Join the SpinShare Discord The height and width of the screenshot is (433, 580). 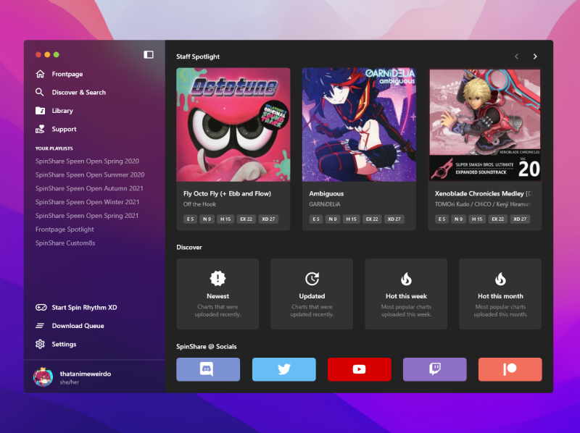coord(208,369)
